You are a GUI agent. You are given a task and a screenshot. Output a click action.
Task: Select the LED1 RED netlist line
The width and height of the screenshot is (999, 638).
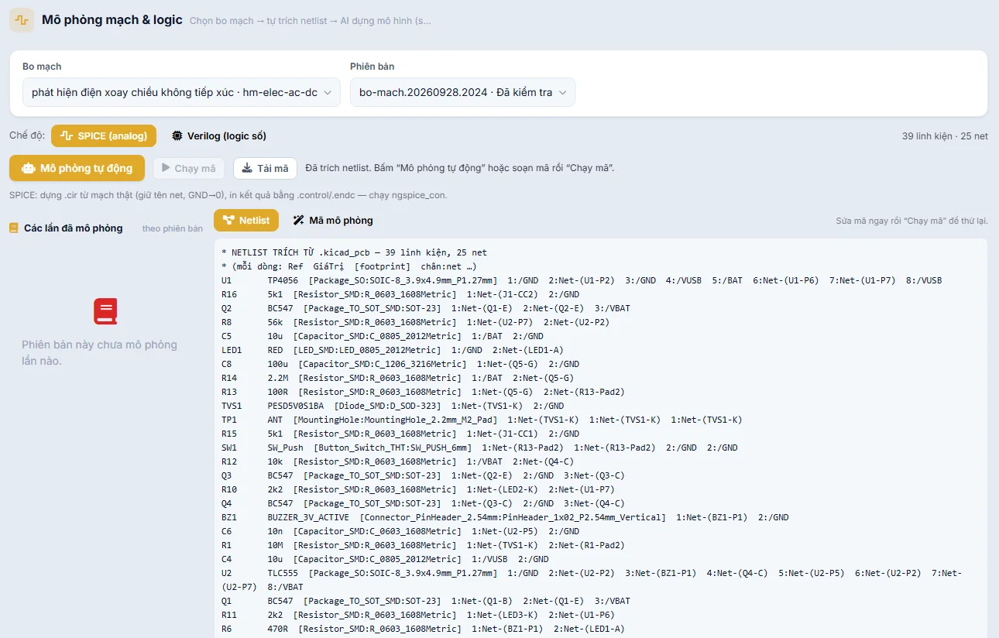tap(393, 350)
